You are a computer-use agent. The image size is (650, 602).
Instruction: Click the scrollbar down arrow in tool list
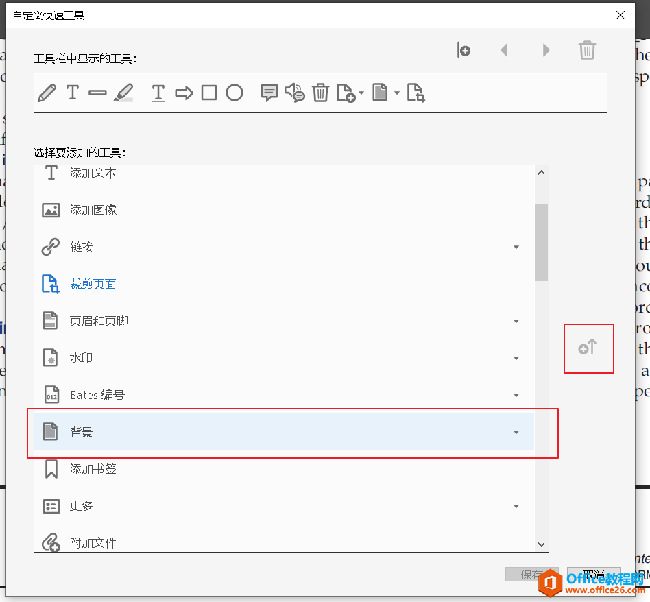541,544
